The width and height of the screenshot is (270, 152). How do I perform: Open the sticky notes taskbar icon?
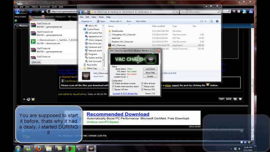(x=59, y=149)
